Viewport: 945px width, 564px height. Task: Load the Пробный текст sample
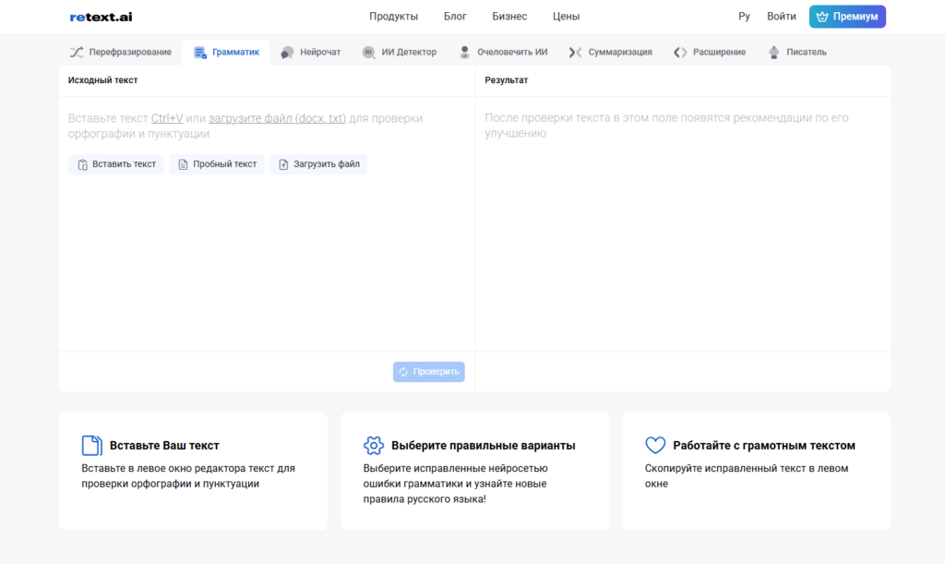(217, 164)
